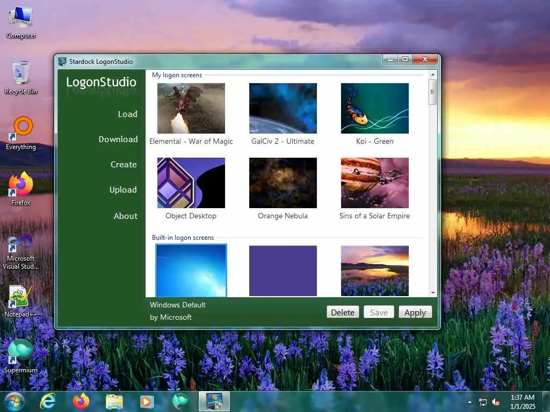Select the sunset flower field built-in thumbnail

pyautogui.click(x=374, y=271)
